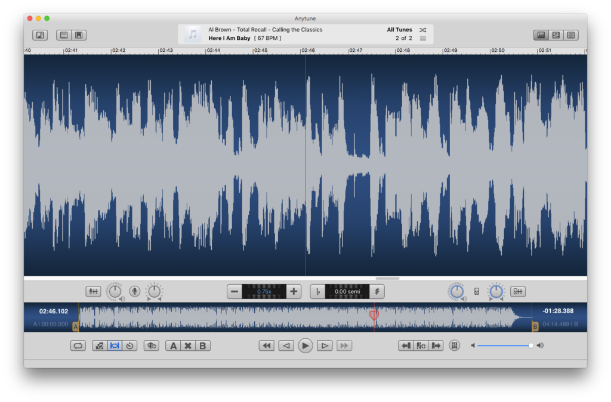Jump to previous mark

coord(406,345)
